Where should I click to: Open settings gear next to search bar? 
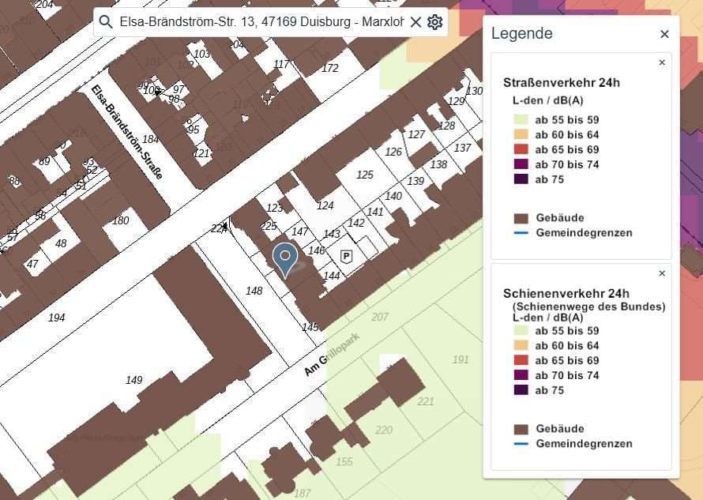pos(434,22)
